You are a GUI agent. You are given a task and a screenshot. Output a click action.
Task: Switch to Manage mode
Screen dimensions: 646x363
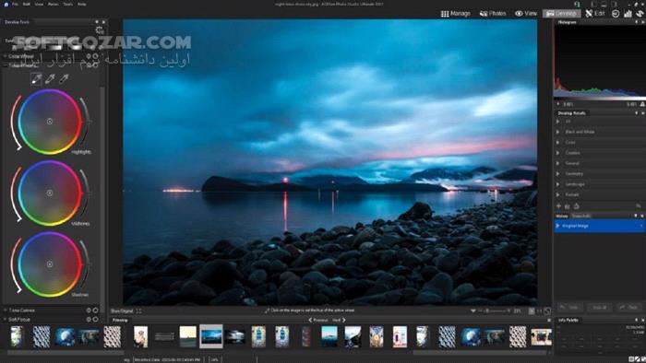455,14
